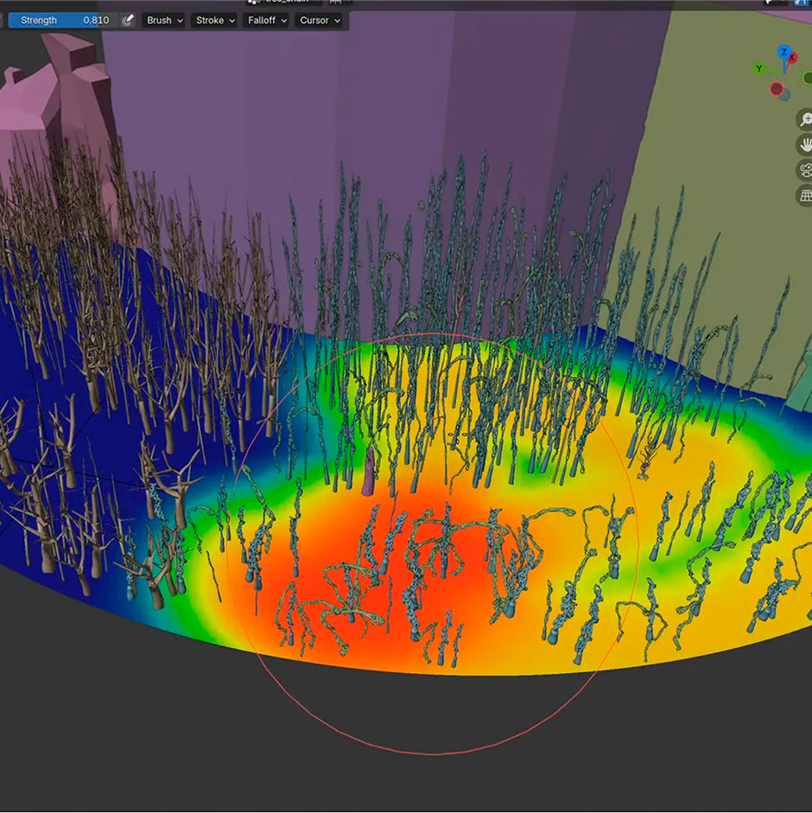812x813 pixels.
Task: Snap view to negative Y axis dot
Action: tap(808, 79)
